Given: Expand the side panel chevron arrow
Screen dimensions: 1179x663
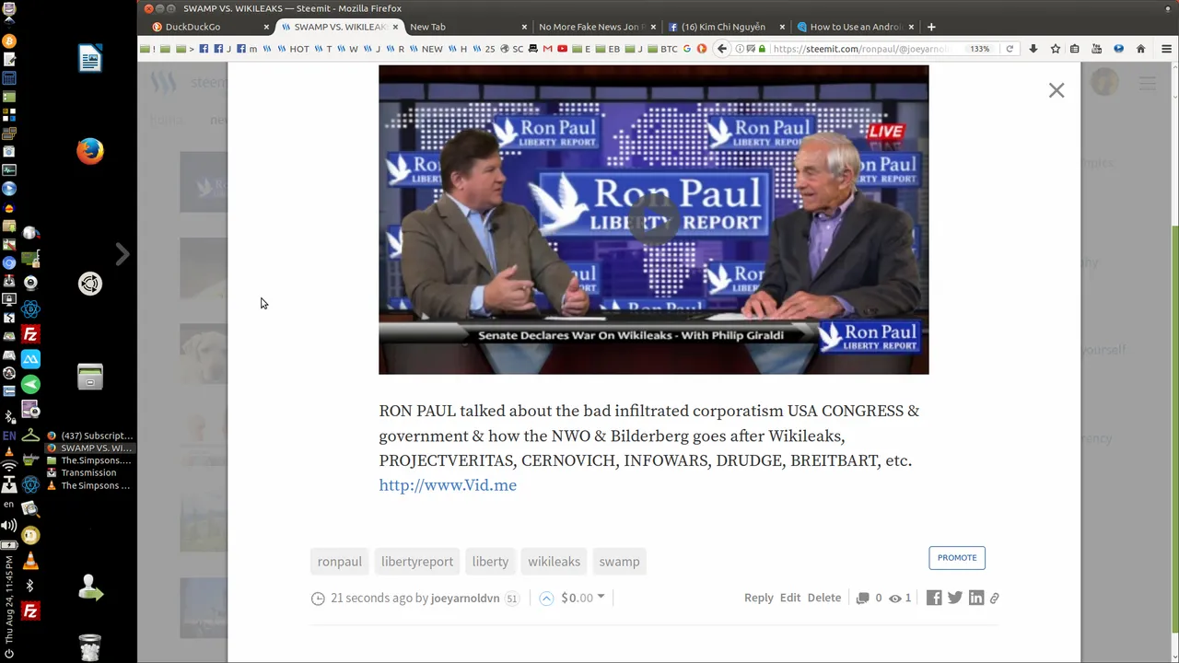Looking at the screenshot, I should pyautogui.click(x=123, y=254).
